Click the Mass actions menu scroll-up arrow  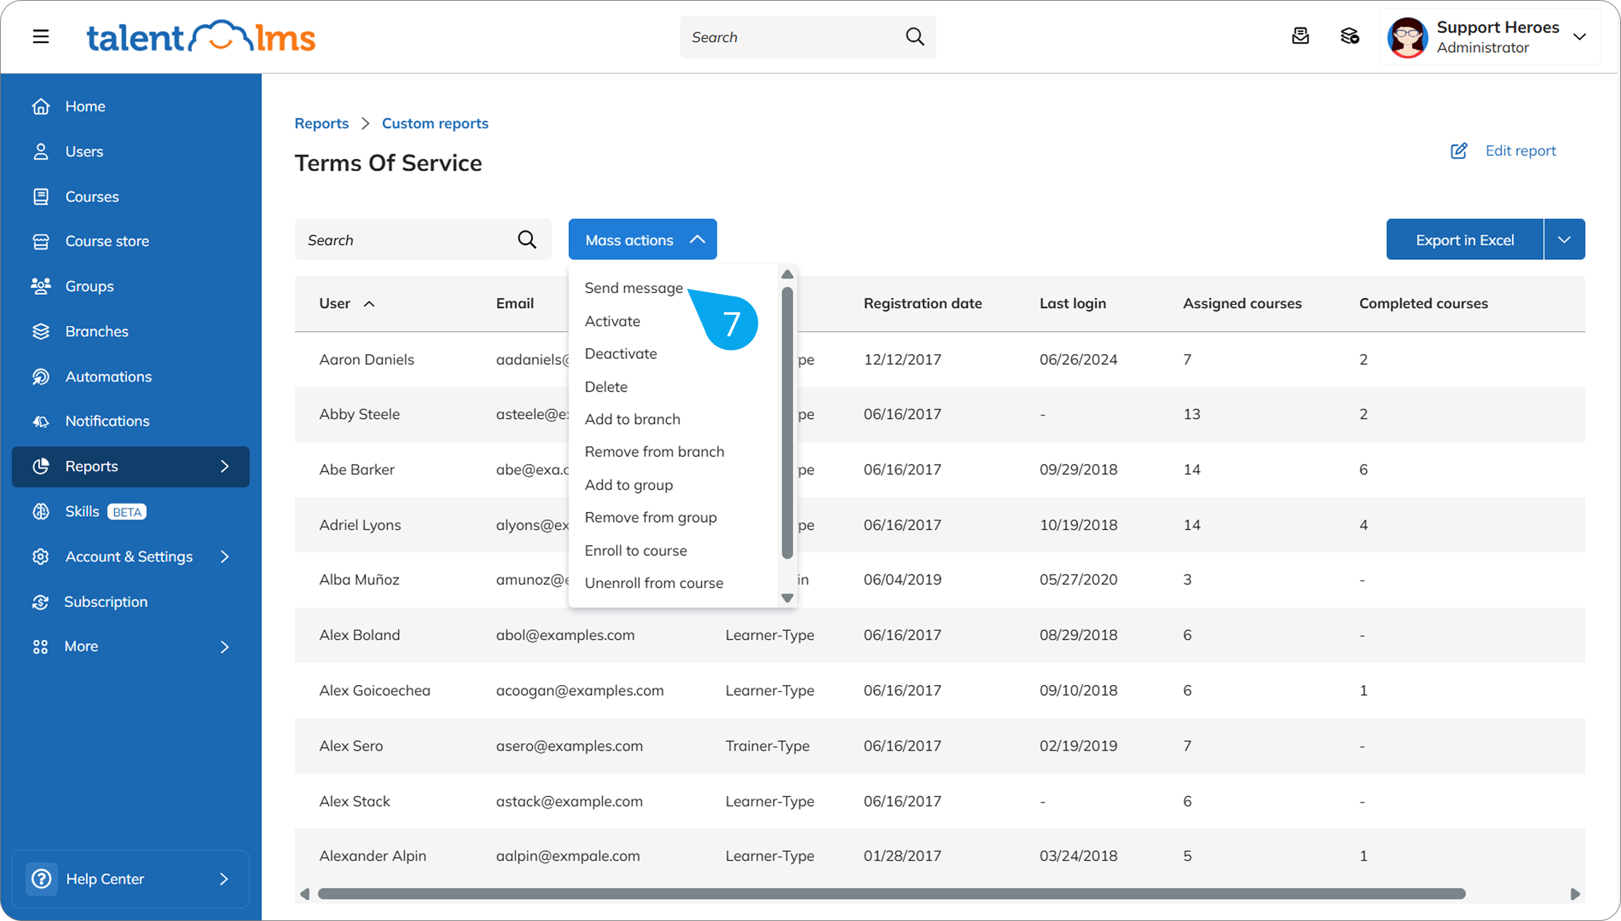point(787,275)
